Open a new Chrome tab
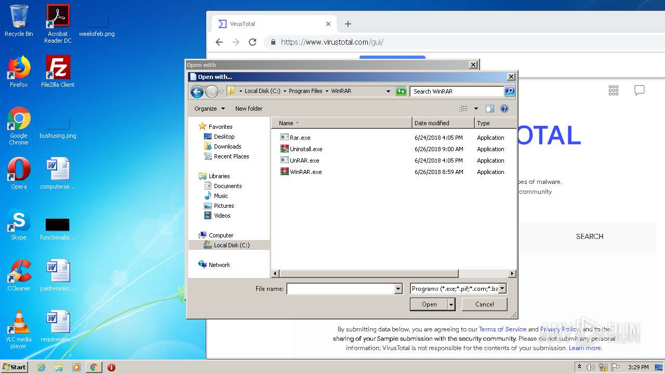Image resolution: width=665 pixels, height=374 pixels. pos(348,24)
